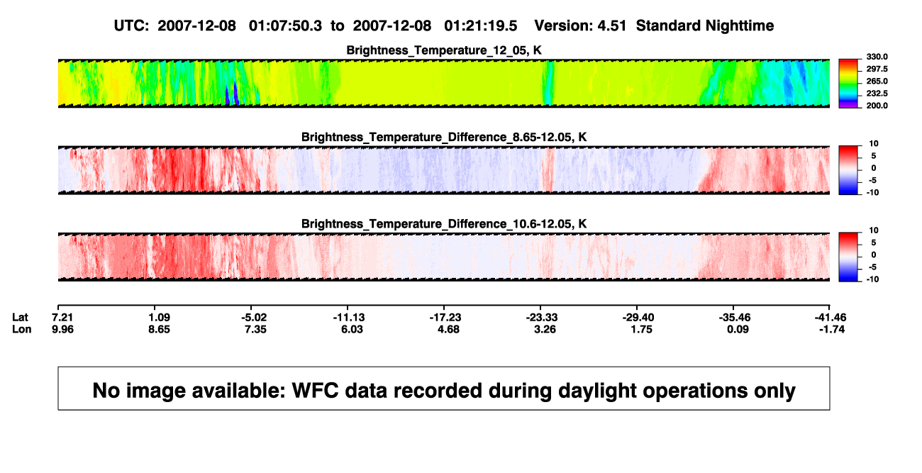Click the longitude value 6.03

(352, 329)
